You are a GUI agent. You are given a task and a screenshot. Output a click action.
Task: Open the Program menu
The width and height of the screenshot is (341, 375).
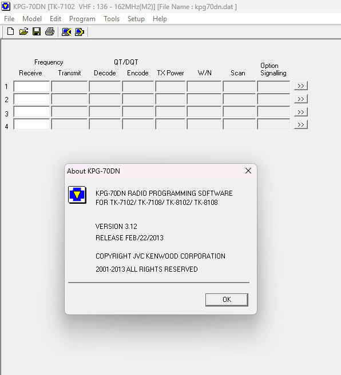[82, 19]
